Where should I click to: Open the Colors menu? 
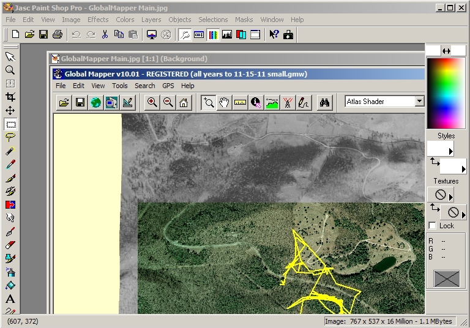click(125, 20)
